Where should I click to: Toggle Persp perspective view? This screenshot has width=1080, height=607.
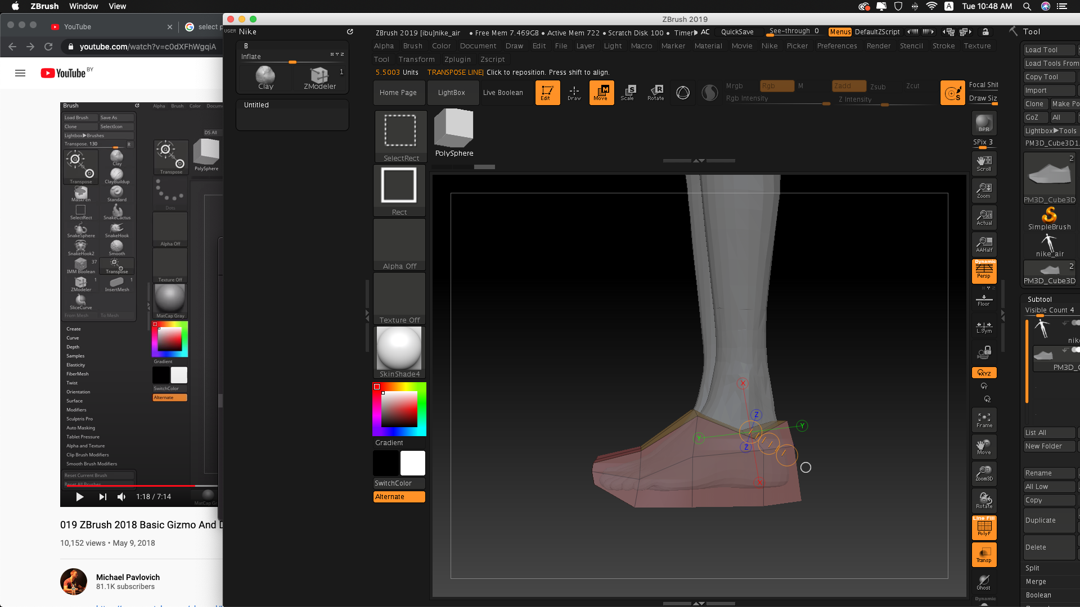pyautogui.click(x=984, y=271)
